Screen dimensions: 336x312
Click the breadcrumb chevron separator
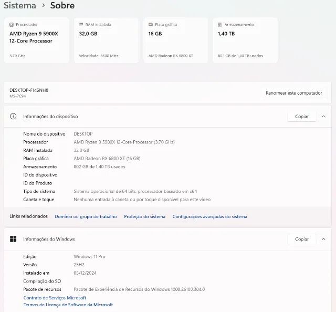44,5
